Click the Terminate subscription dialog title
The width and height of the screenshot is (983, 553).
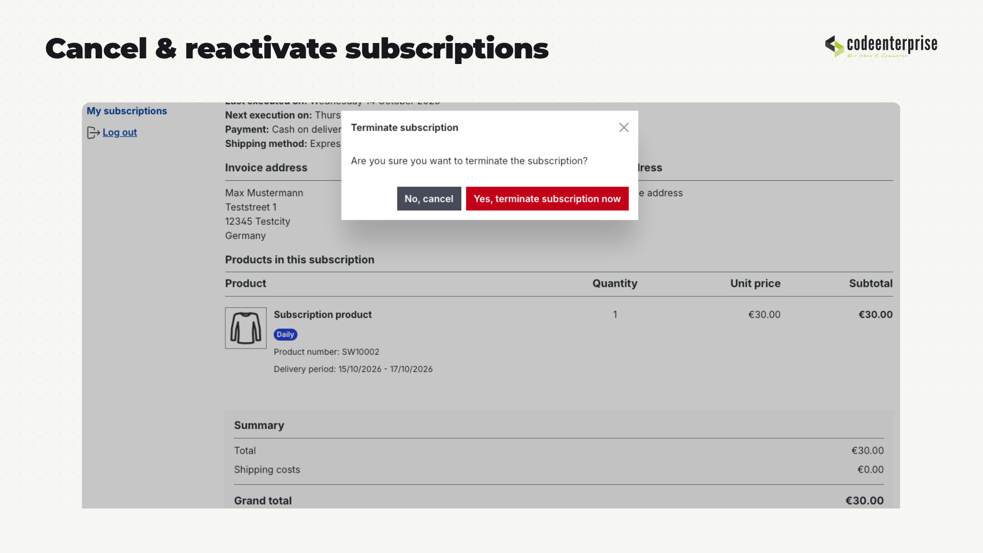pos(404,127)
